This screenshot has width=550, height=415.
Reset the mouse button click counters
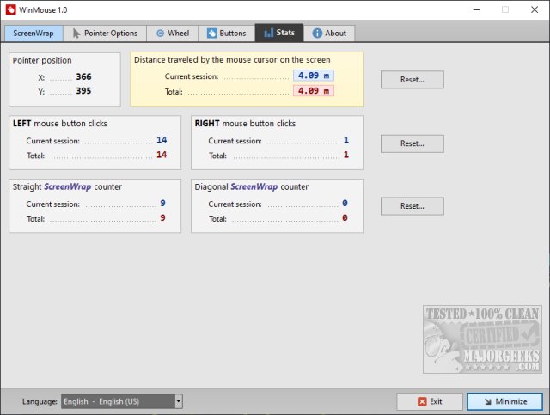(412, 143)
